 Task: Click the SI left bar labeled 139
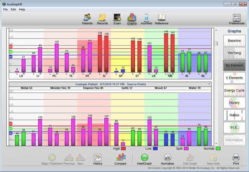pos(100,54)
